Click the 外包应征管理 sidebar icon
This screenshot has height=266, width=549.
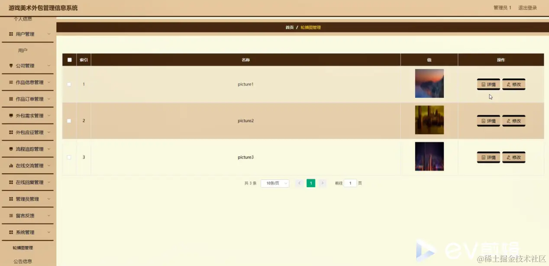coord(11,133)
